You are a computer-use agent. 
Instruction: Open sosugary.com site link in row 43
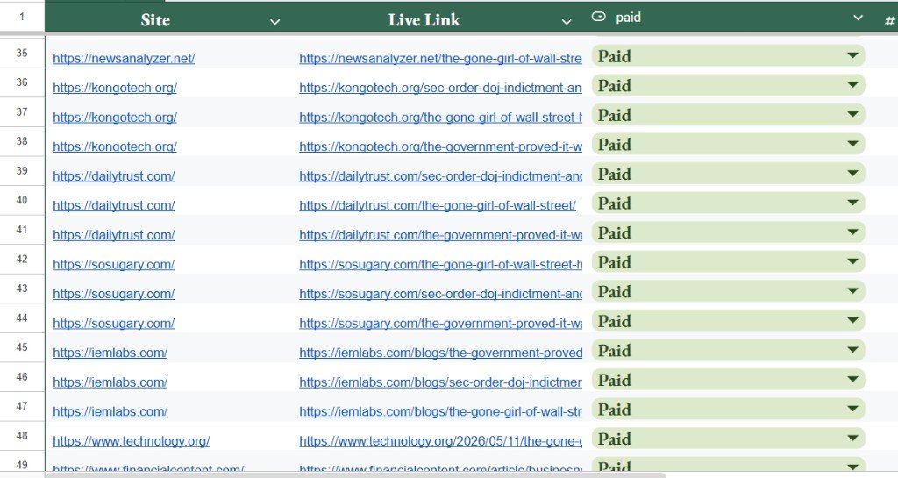coord(113,294)
